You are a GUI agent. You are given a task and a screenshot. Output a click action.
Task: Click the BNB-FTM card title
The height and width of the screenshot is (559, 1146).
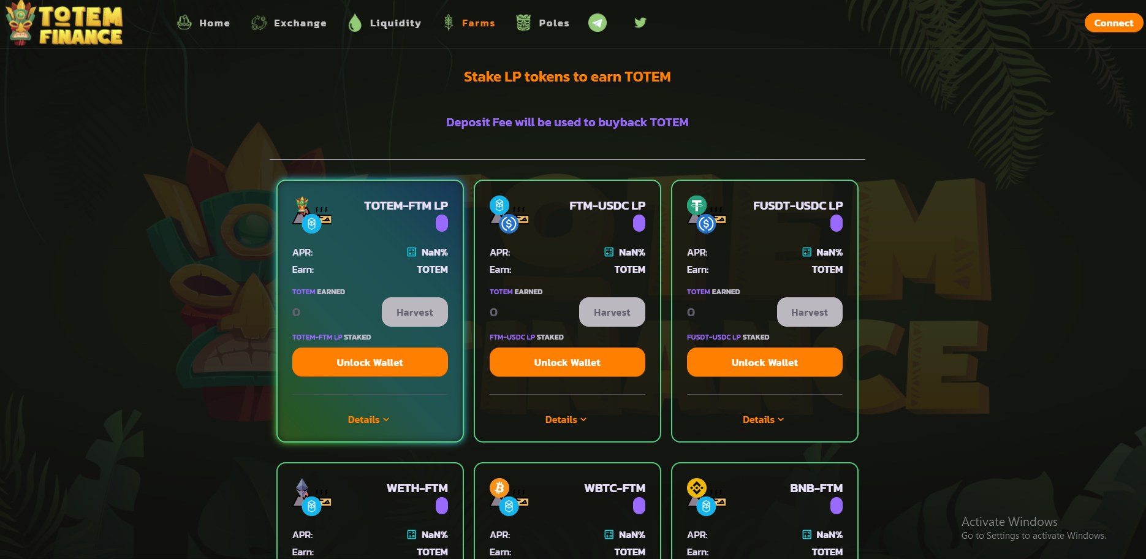816,489
